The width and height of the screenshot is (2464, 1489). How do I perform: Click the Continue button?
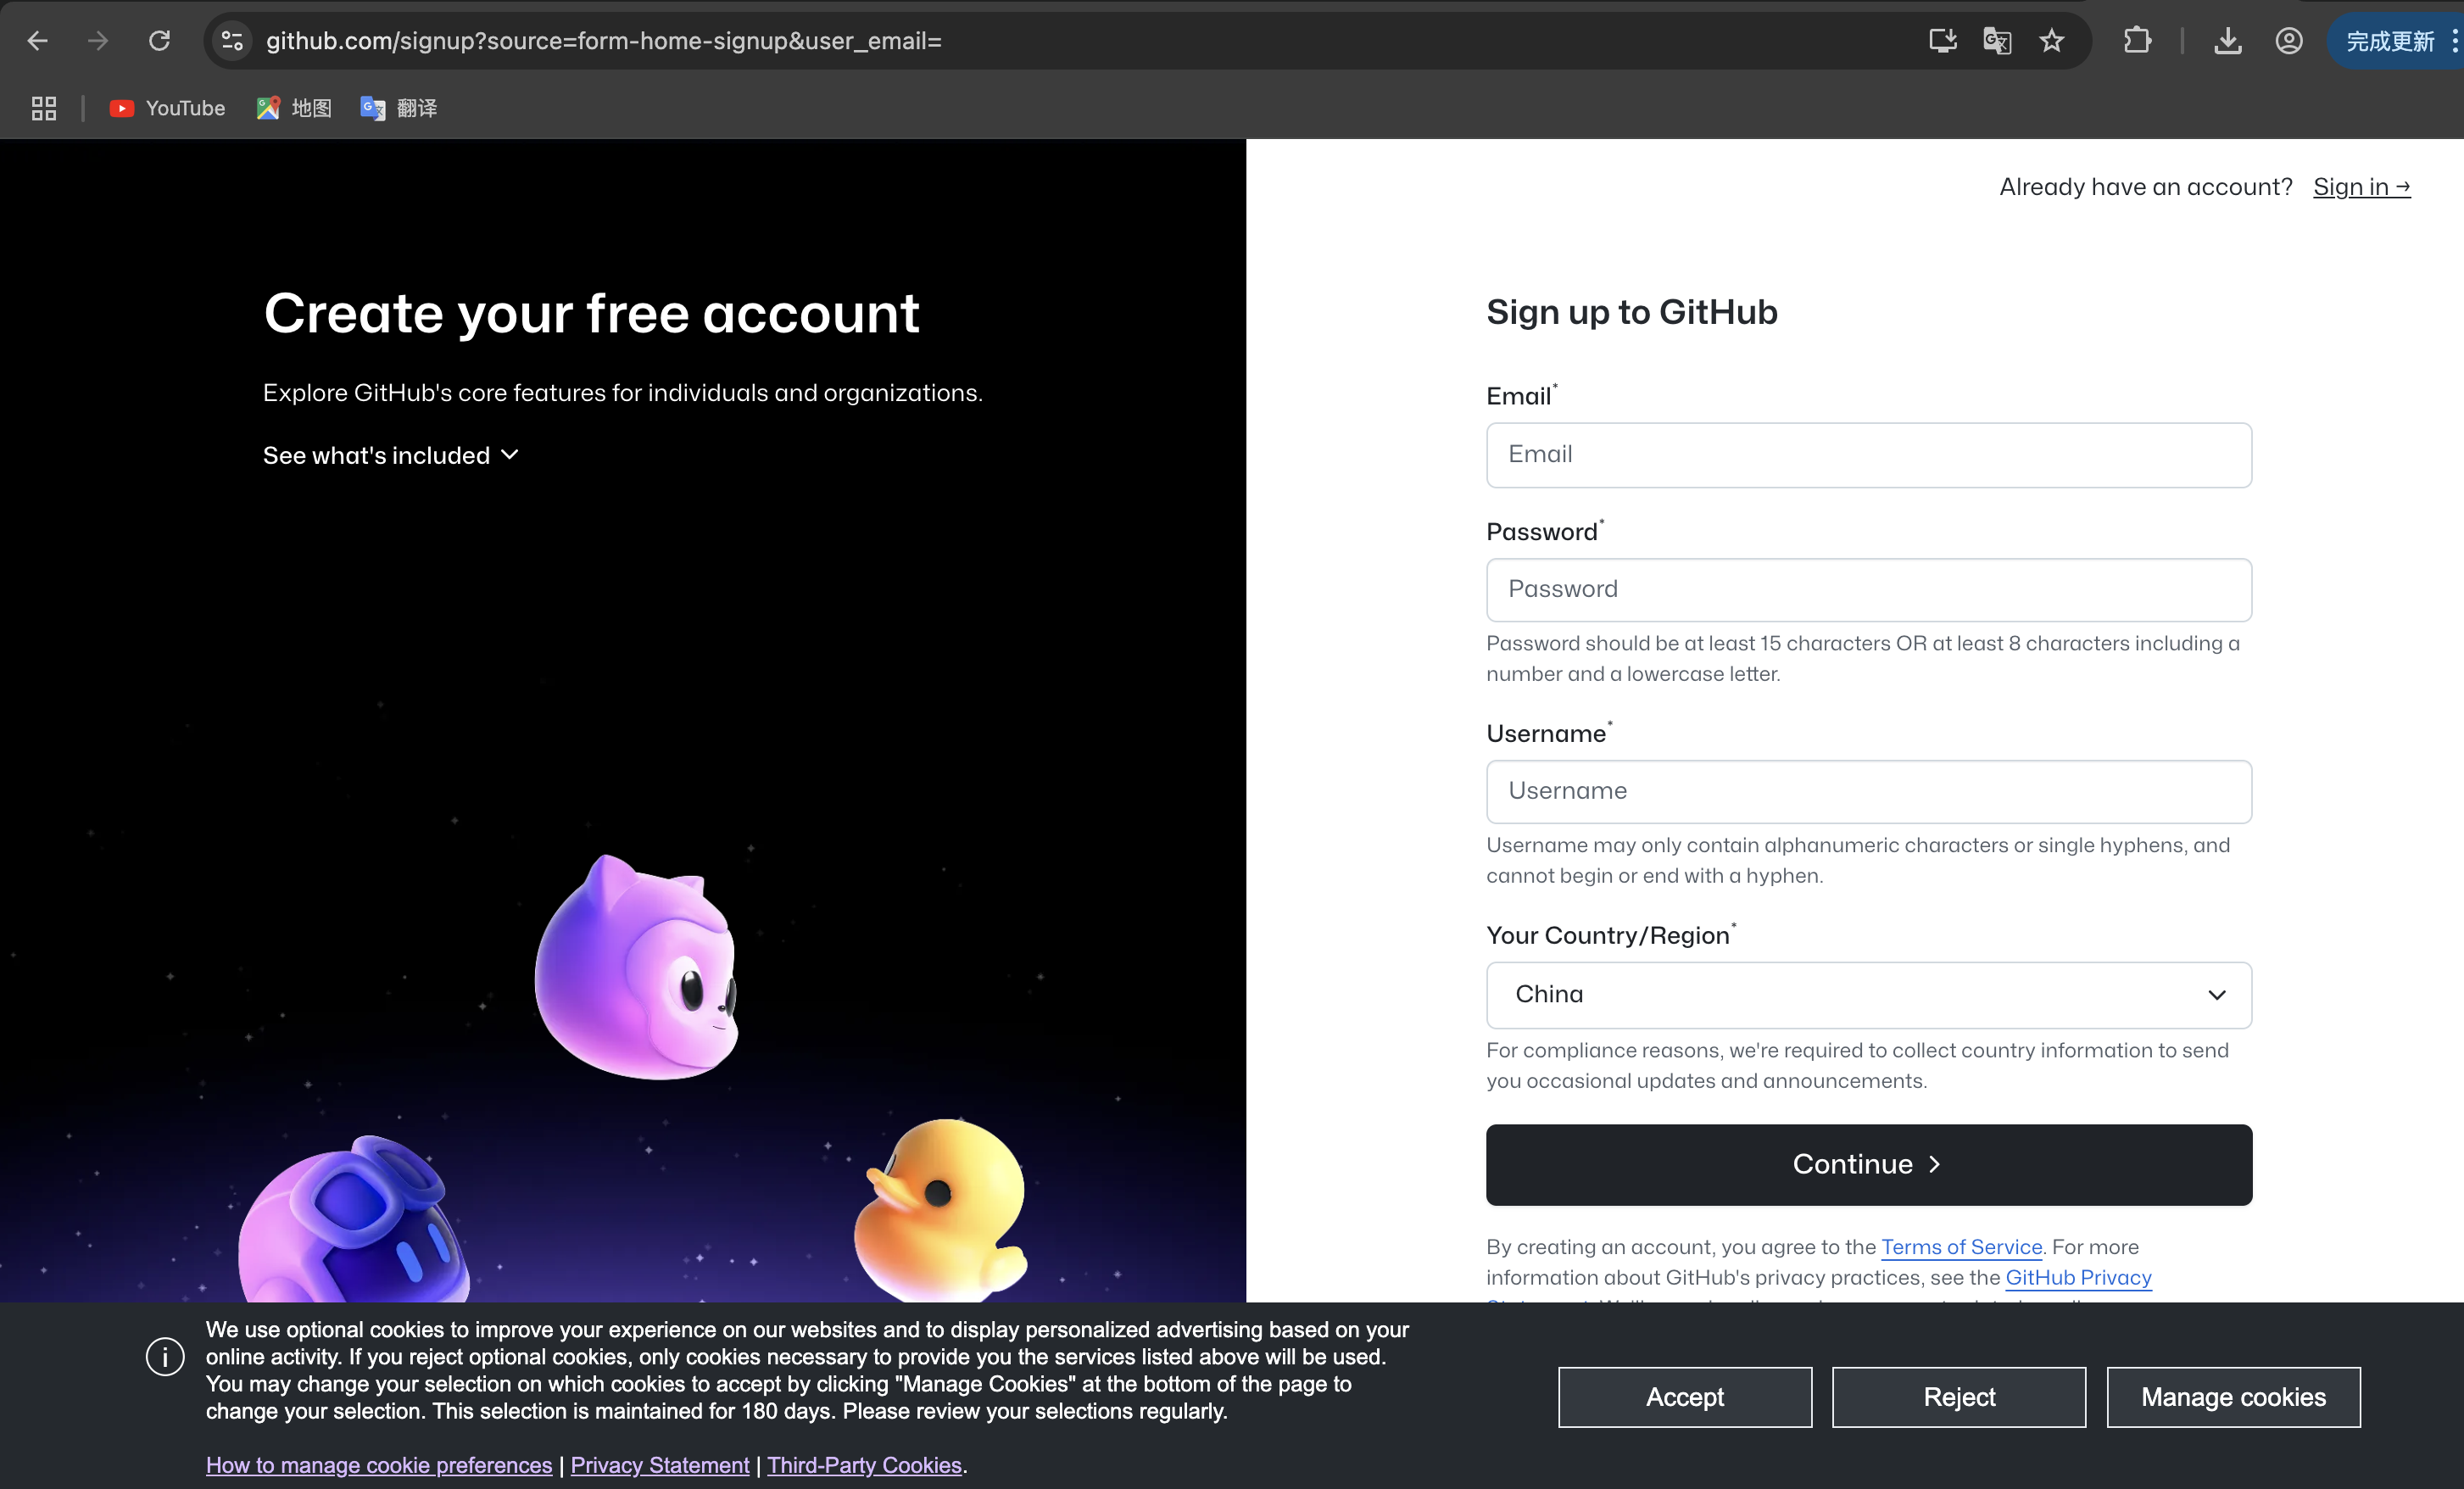[x=1868, y=1164]
